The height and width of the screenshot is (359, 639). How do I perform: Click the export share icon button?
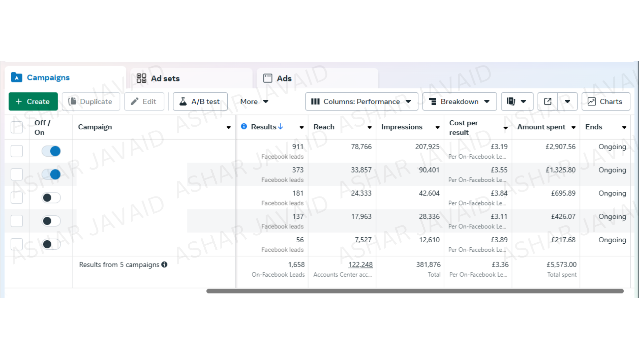(x=548, y=101)
